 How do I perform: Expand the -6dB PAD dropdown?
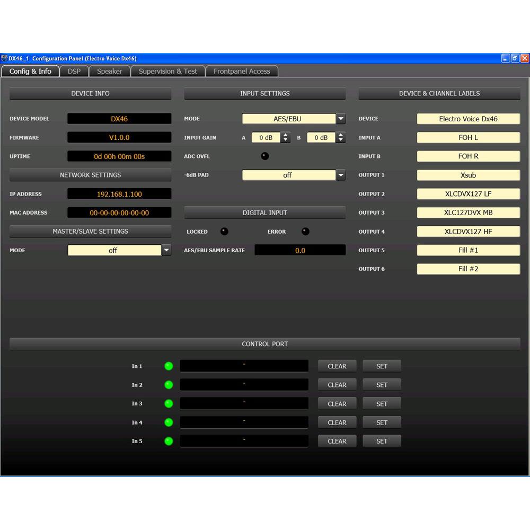pos(341,175)
